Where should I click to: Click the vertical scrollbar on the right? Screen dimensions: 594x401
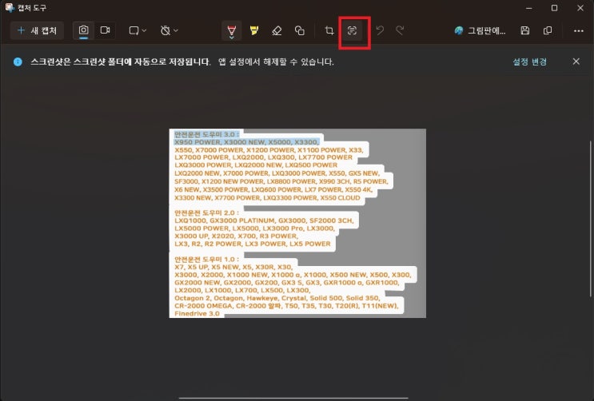point(590,219)
